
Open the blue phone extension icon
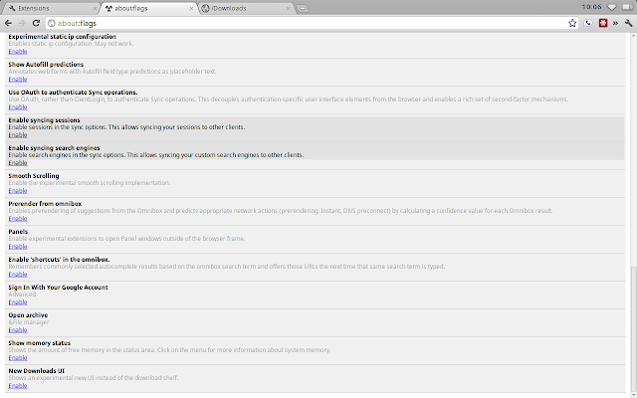pyautogui.click(x=588, y=23)
